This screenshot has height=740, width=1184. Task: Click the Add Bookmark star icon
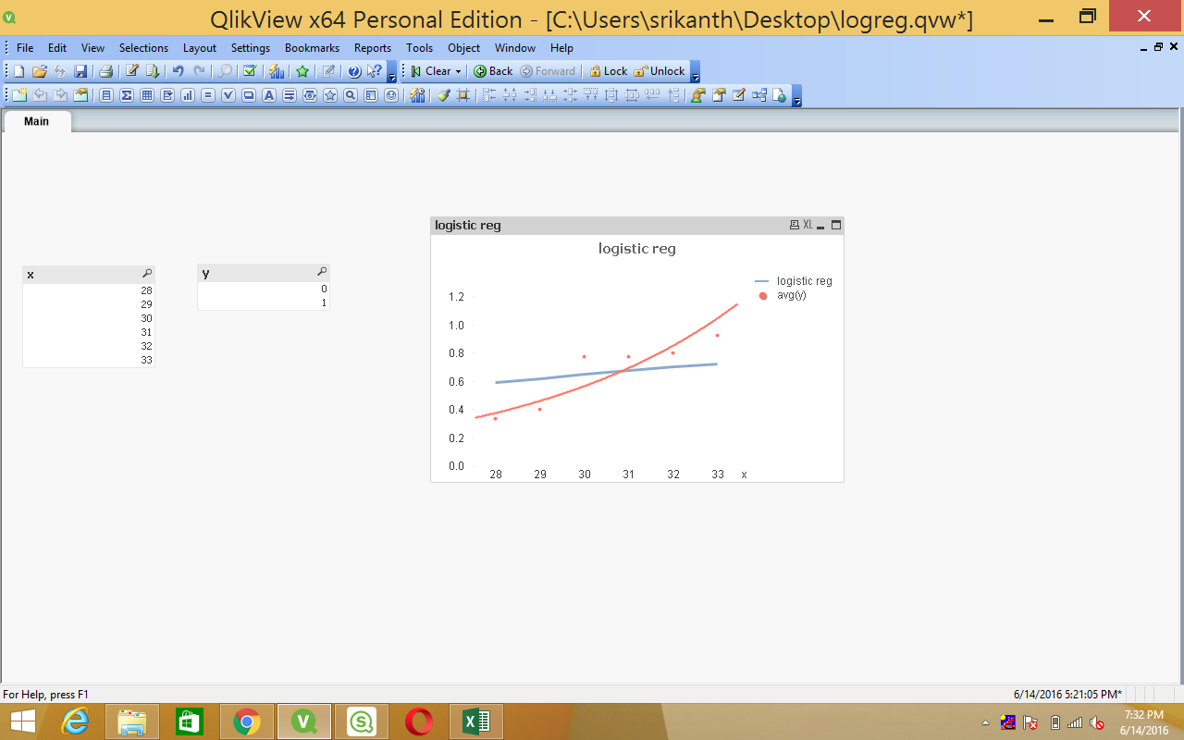point(302,71)
